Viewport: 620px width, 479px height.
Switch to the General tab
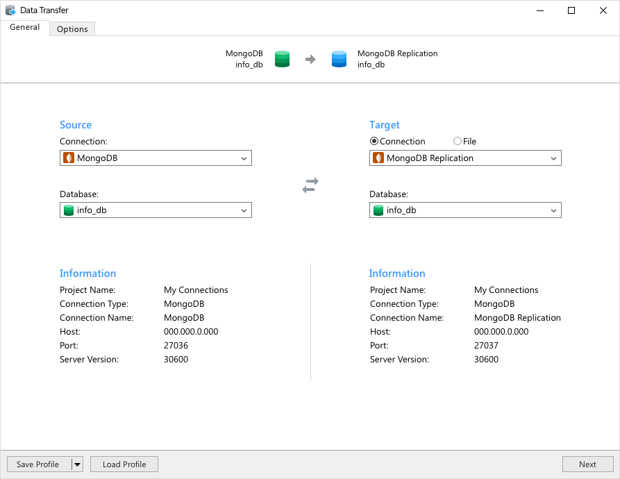point(24,27)
